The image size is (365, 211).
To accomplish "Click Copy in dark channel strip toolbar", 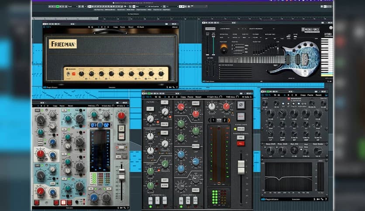I will tap(183, 97).
